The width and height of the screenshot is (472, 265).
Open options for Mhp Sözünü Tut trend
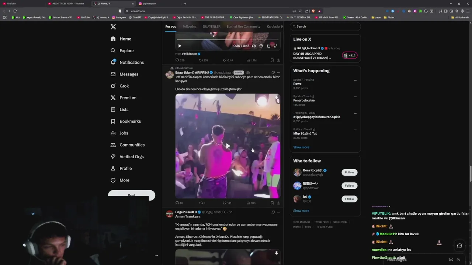pos(355,130)
